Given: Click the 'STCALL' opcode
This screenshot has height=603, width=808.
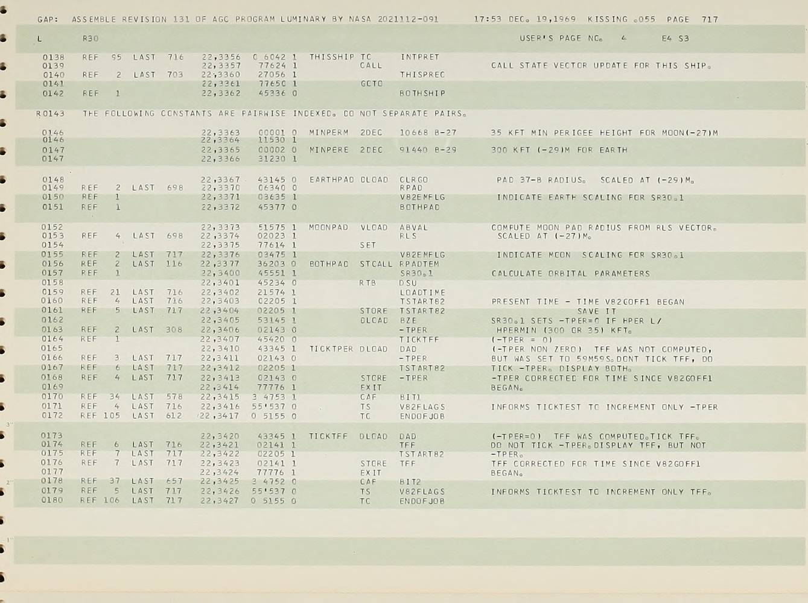Looking at the screenshot, I should [x=376, y=264].
